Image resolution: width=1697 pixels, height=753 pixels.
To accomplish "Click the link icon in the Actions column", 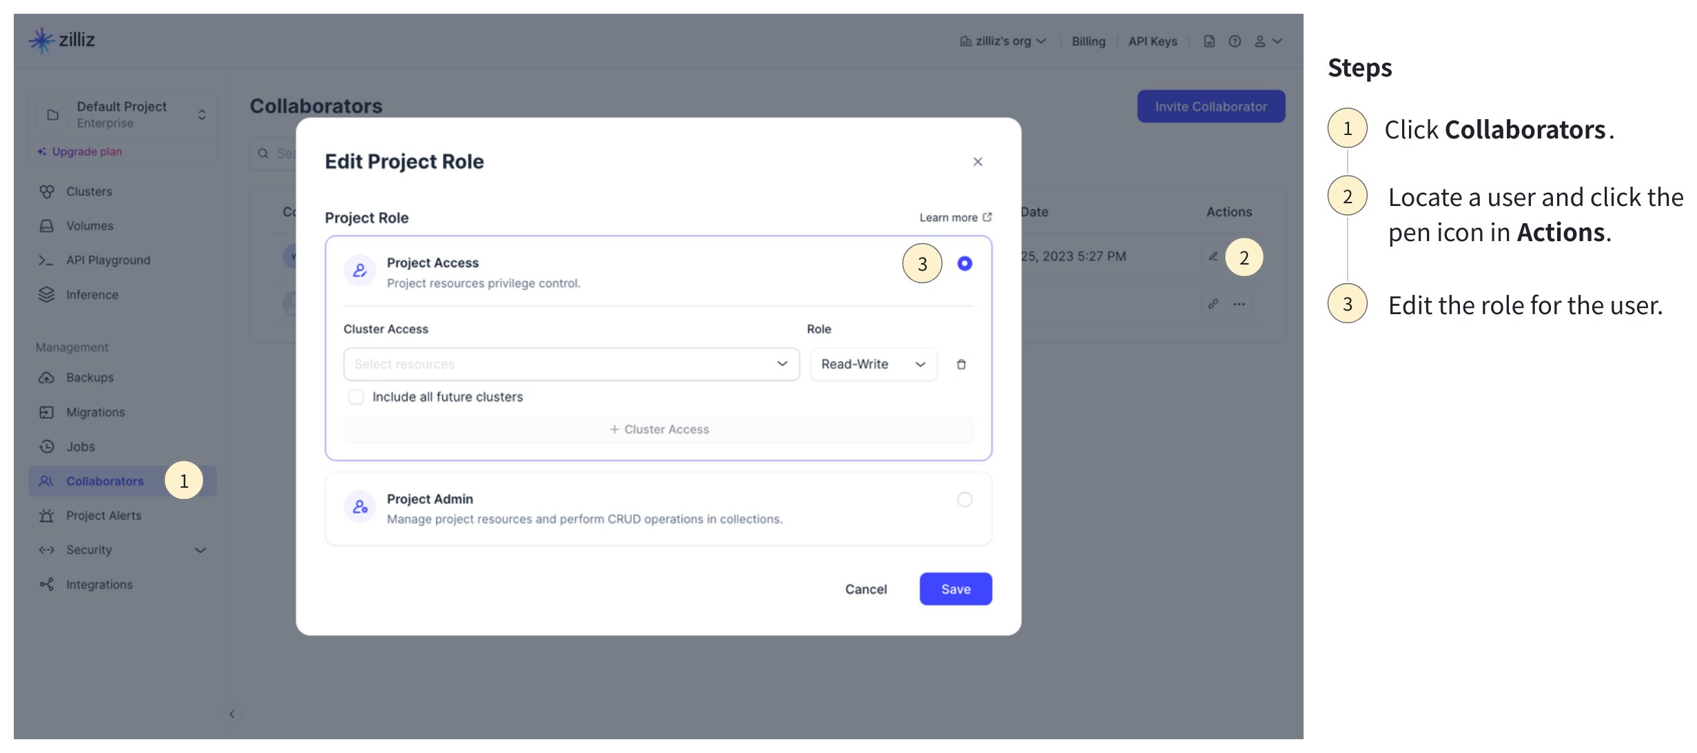I will tap(1213, 304).
